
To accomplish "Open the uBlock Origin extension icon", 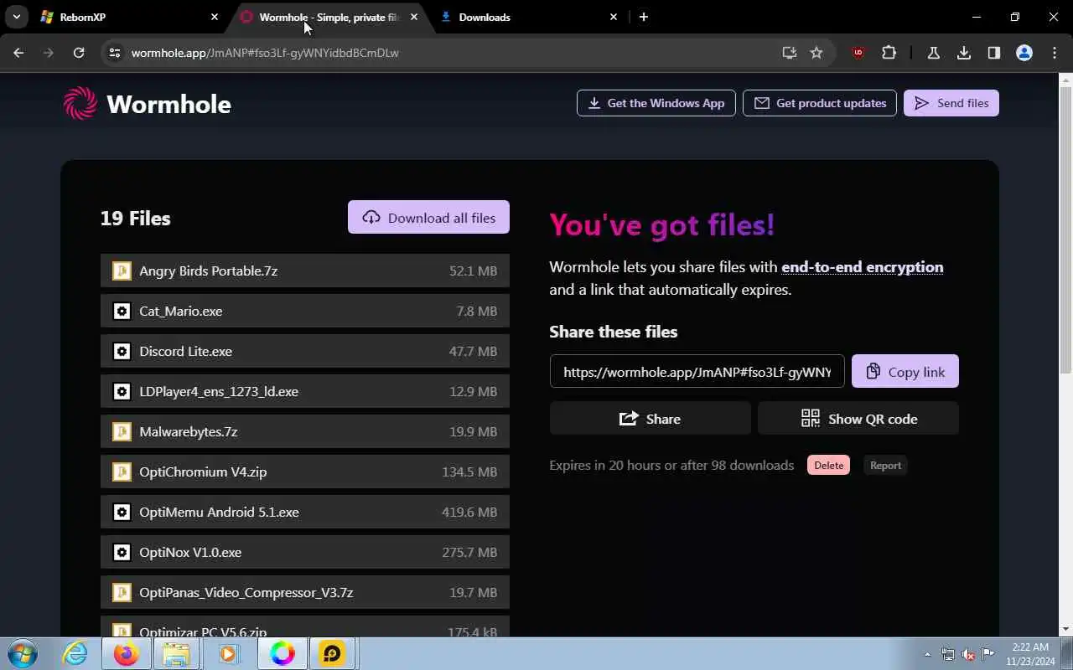I will click(x=858, y=53).
